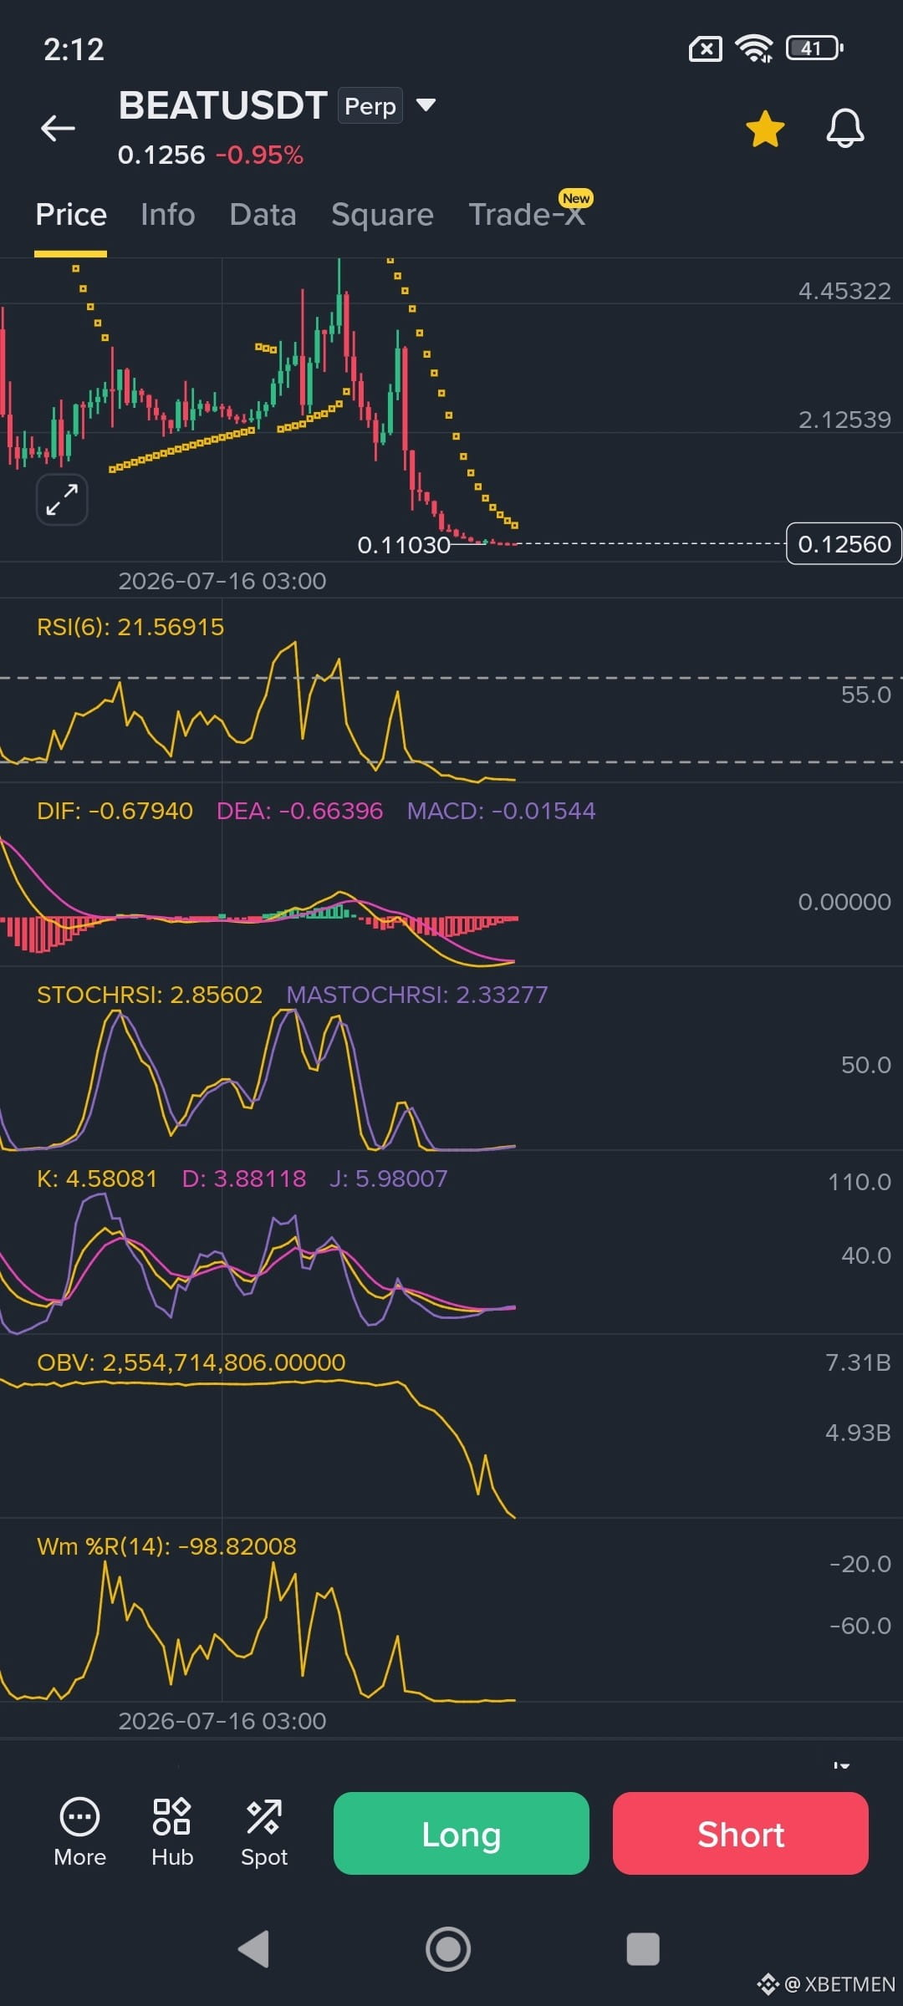Tap the DIF value label

[115, 811]
